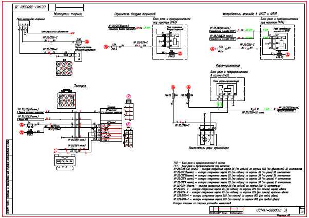Click the fuse switch box marked '1' in the Моторный тормоз section
This screenshot has height=218, width=309.
[x=79, y=56]
